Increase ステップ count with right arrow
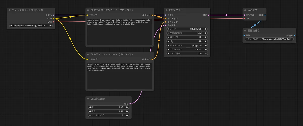This screenshot has width=303, height=126. [x=206, y=37]
